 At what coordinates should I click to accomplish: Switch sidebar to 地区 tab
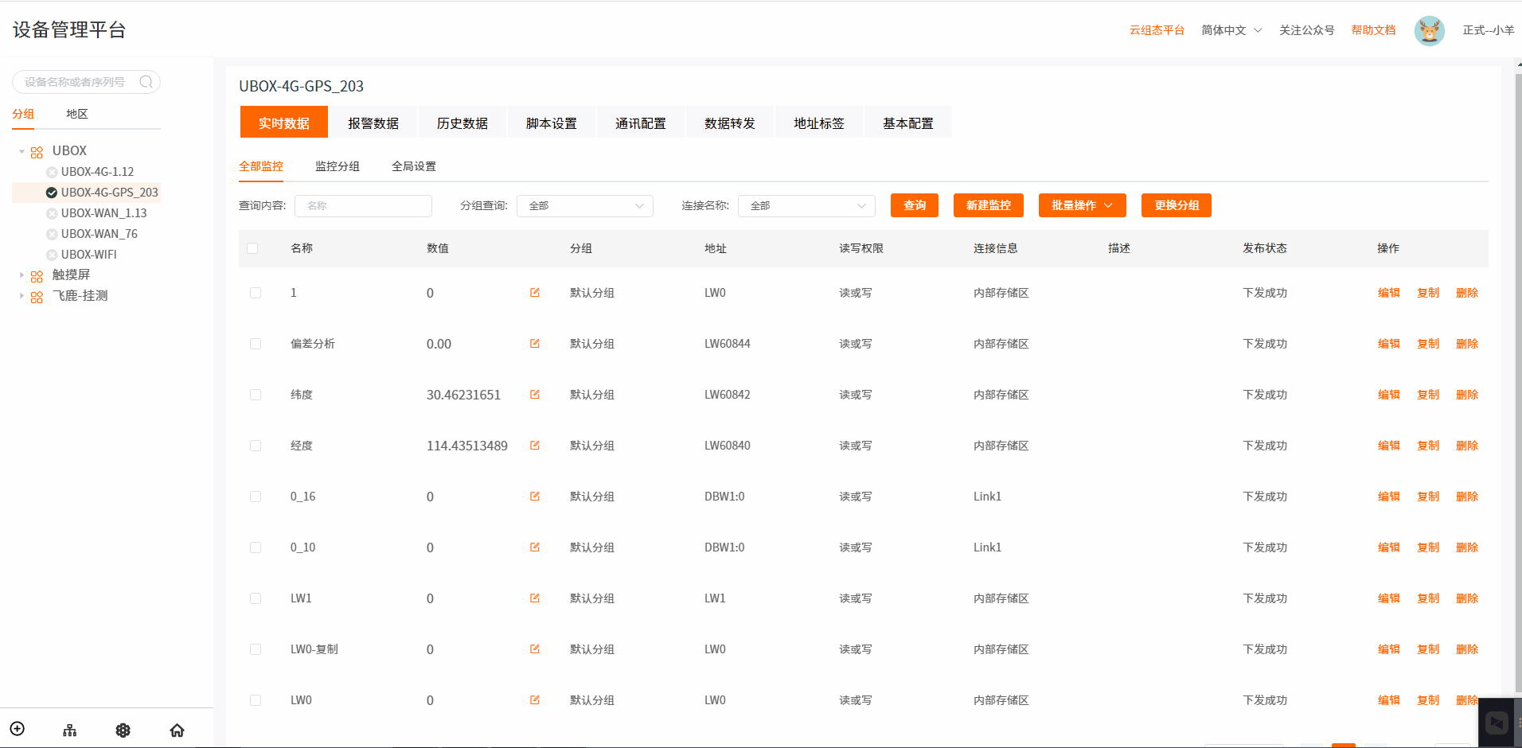pos(77,114)
